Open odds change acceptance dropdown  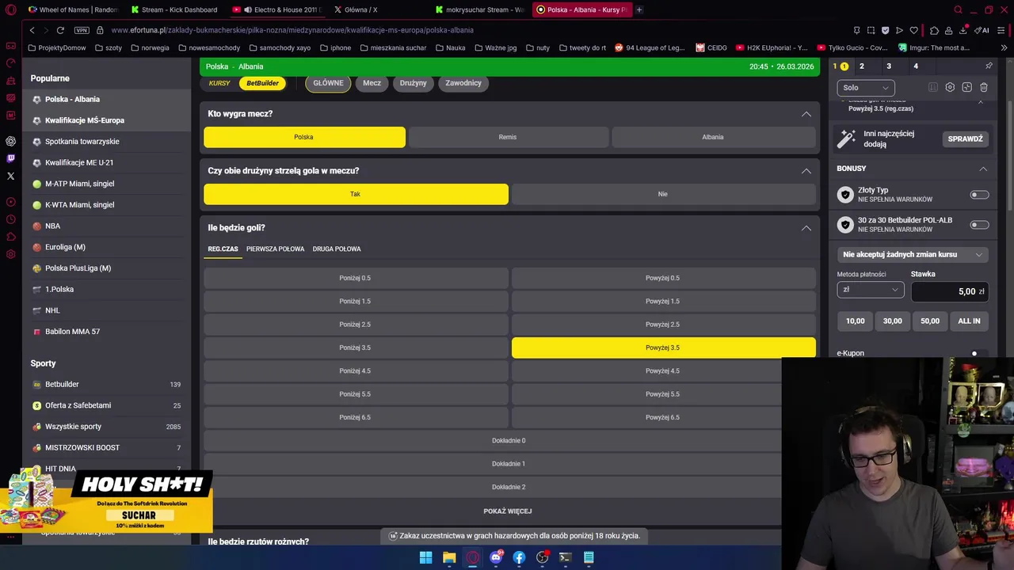point(913,255)
